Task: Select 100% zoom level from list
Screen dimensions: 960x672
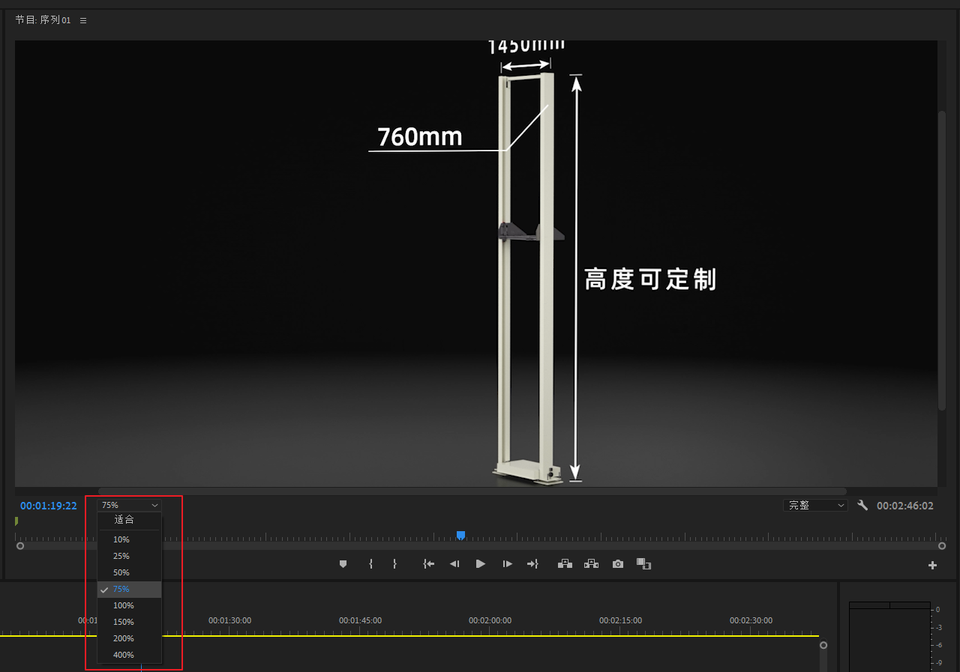Action: [124, 605]
